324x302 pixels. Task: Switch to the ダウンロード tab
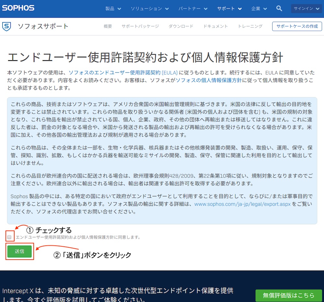(181, 26)
